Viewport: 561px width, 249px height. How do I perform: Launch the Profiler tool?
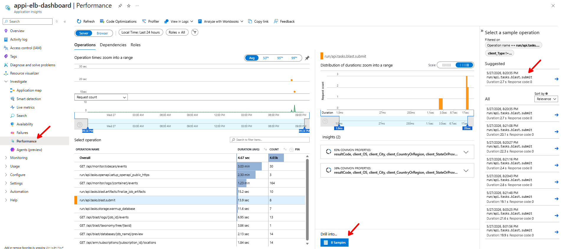click(x=151, y=21)
